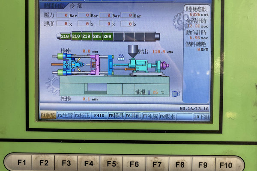
Task: Open the F5 模具 mold tab
Action: coord(116,115)
